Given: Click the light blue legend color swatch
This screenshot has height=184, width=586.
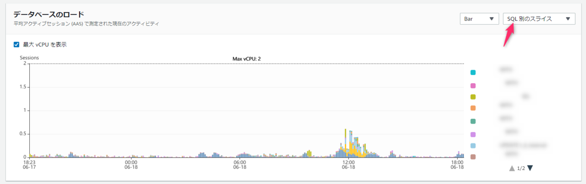Looking at the screenshot, I should tap(473, 146).
